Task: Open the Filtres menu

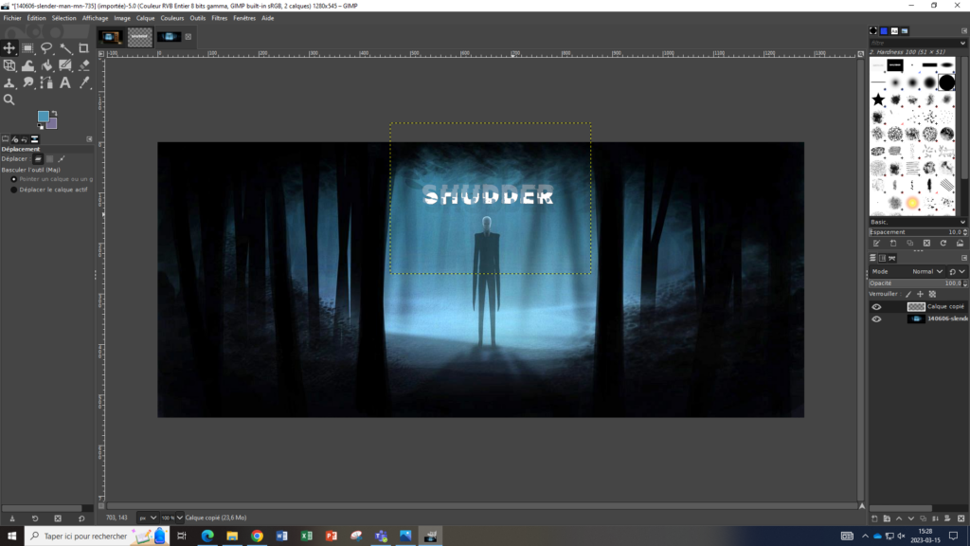Action: pyautogui.click(x=219, y=19)
